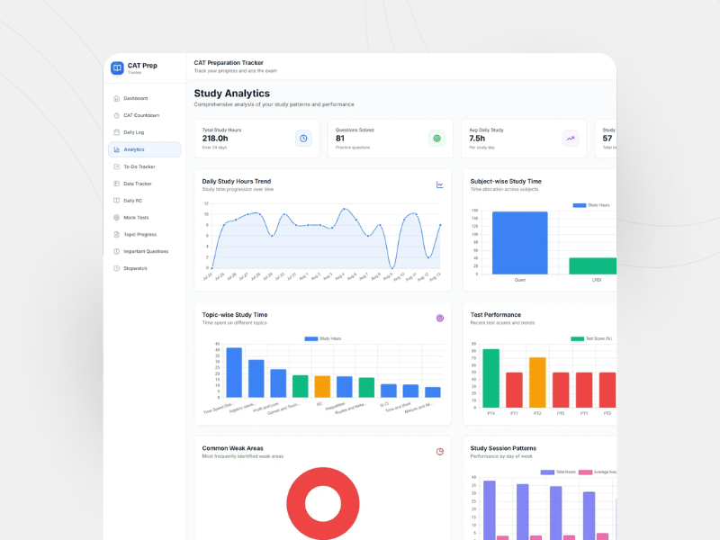This screenshot has width=720, height=540.
Task: Click the green target icon on Questions Solved card
Action: click(x=436, y=138)
